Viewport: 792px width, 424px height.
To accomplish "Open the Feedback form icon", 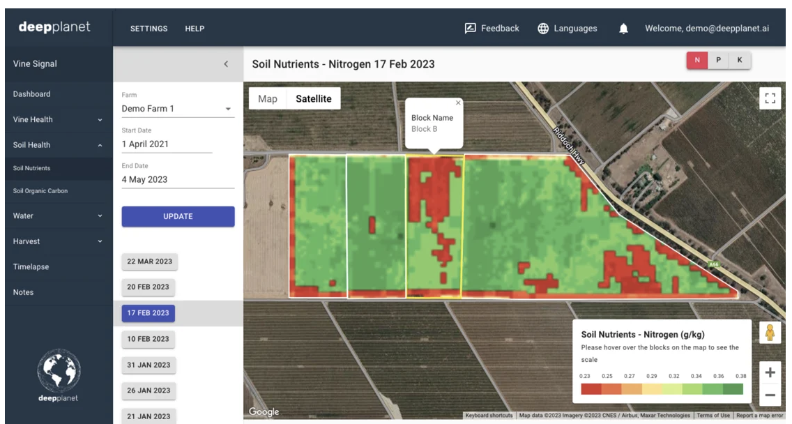I will tap(471, 29).
